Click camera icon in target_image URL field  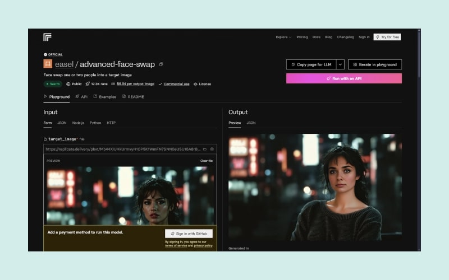(212, 149)
